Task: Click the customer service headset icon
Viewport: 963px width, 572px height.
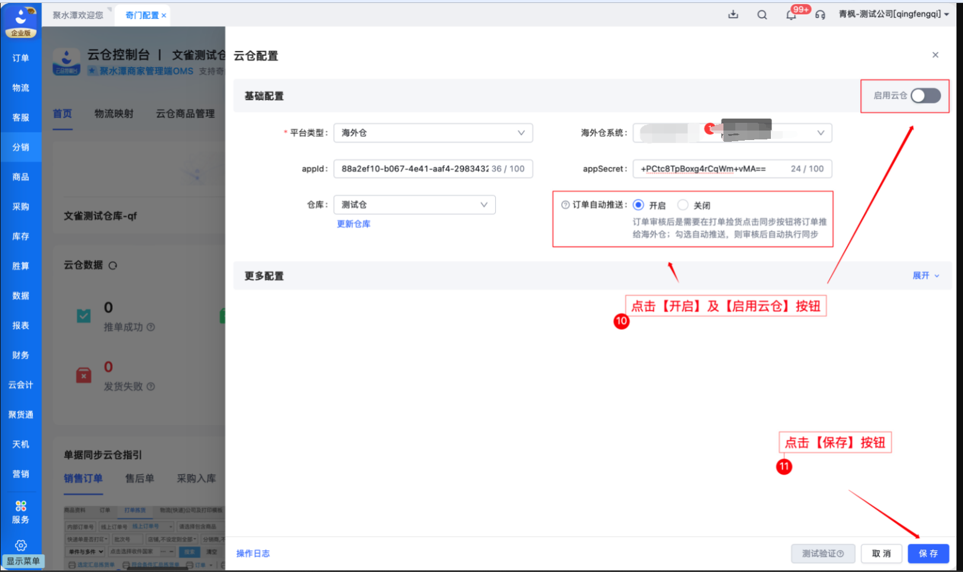Action: (820, 15)
